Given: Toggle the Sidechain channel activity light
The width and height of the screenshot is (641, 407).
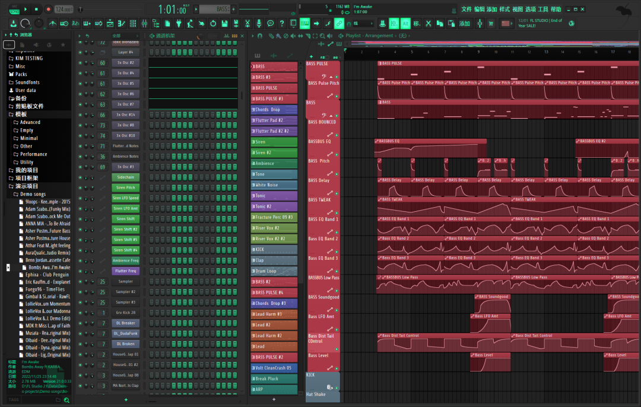Looking at the screenshot, I should [80, 177].
